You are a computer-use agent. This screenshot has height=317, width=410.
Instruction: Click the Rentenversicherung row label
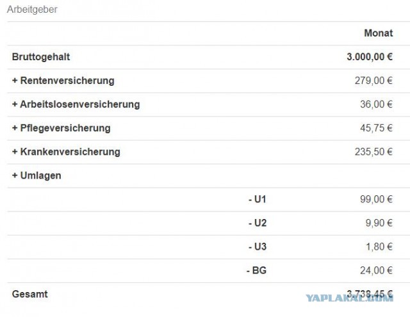63,81
